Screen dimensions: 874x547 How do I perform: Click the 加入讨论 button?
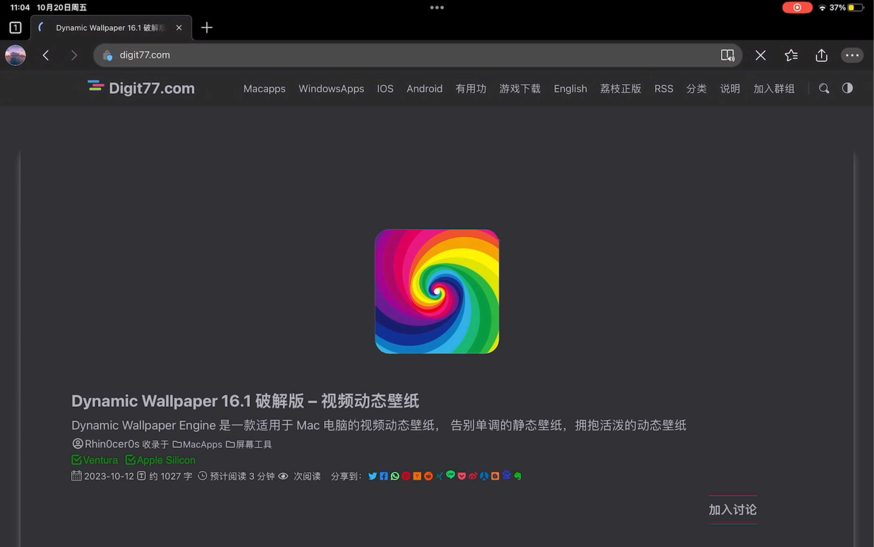coord(732,510)
